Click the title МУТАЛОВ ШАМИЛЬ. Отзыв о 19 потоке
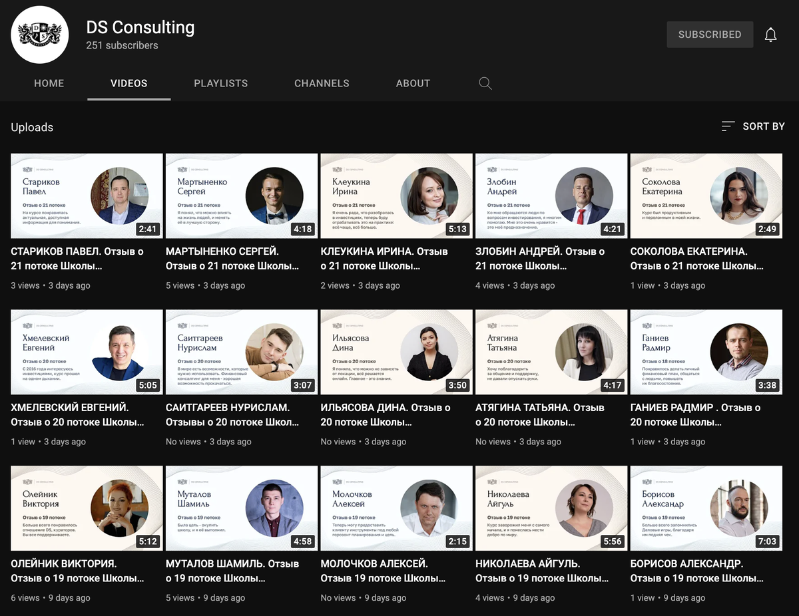 pos(232,571)
